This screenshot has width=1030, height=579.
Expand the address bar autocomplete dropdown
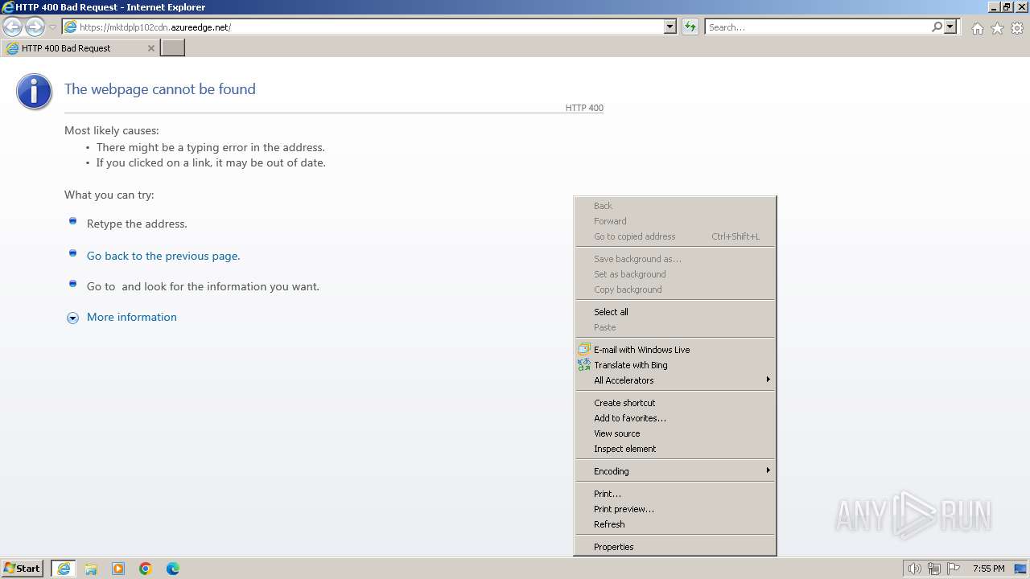(x=670, y=27)
